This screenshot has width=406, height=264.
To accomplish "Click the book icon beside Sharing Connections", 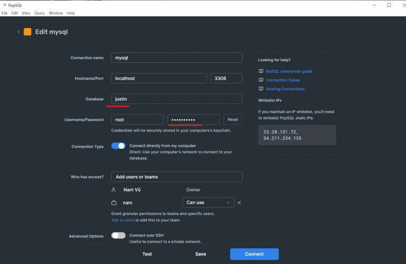I will [x=261, y=89].
